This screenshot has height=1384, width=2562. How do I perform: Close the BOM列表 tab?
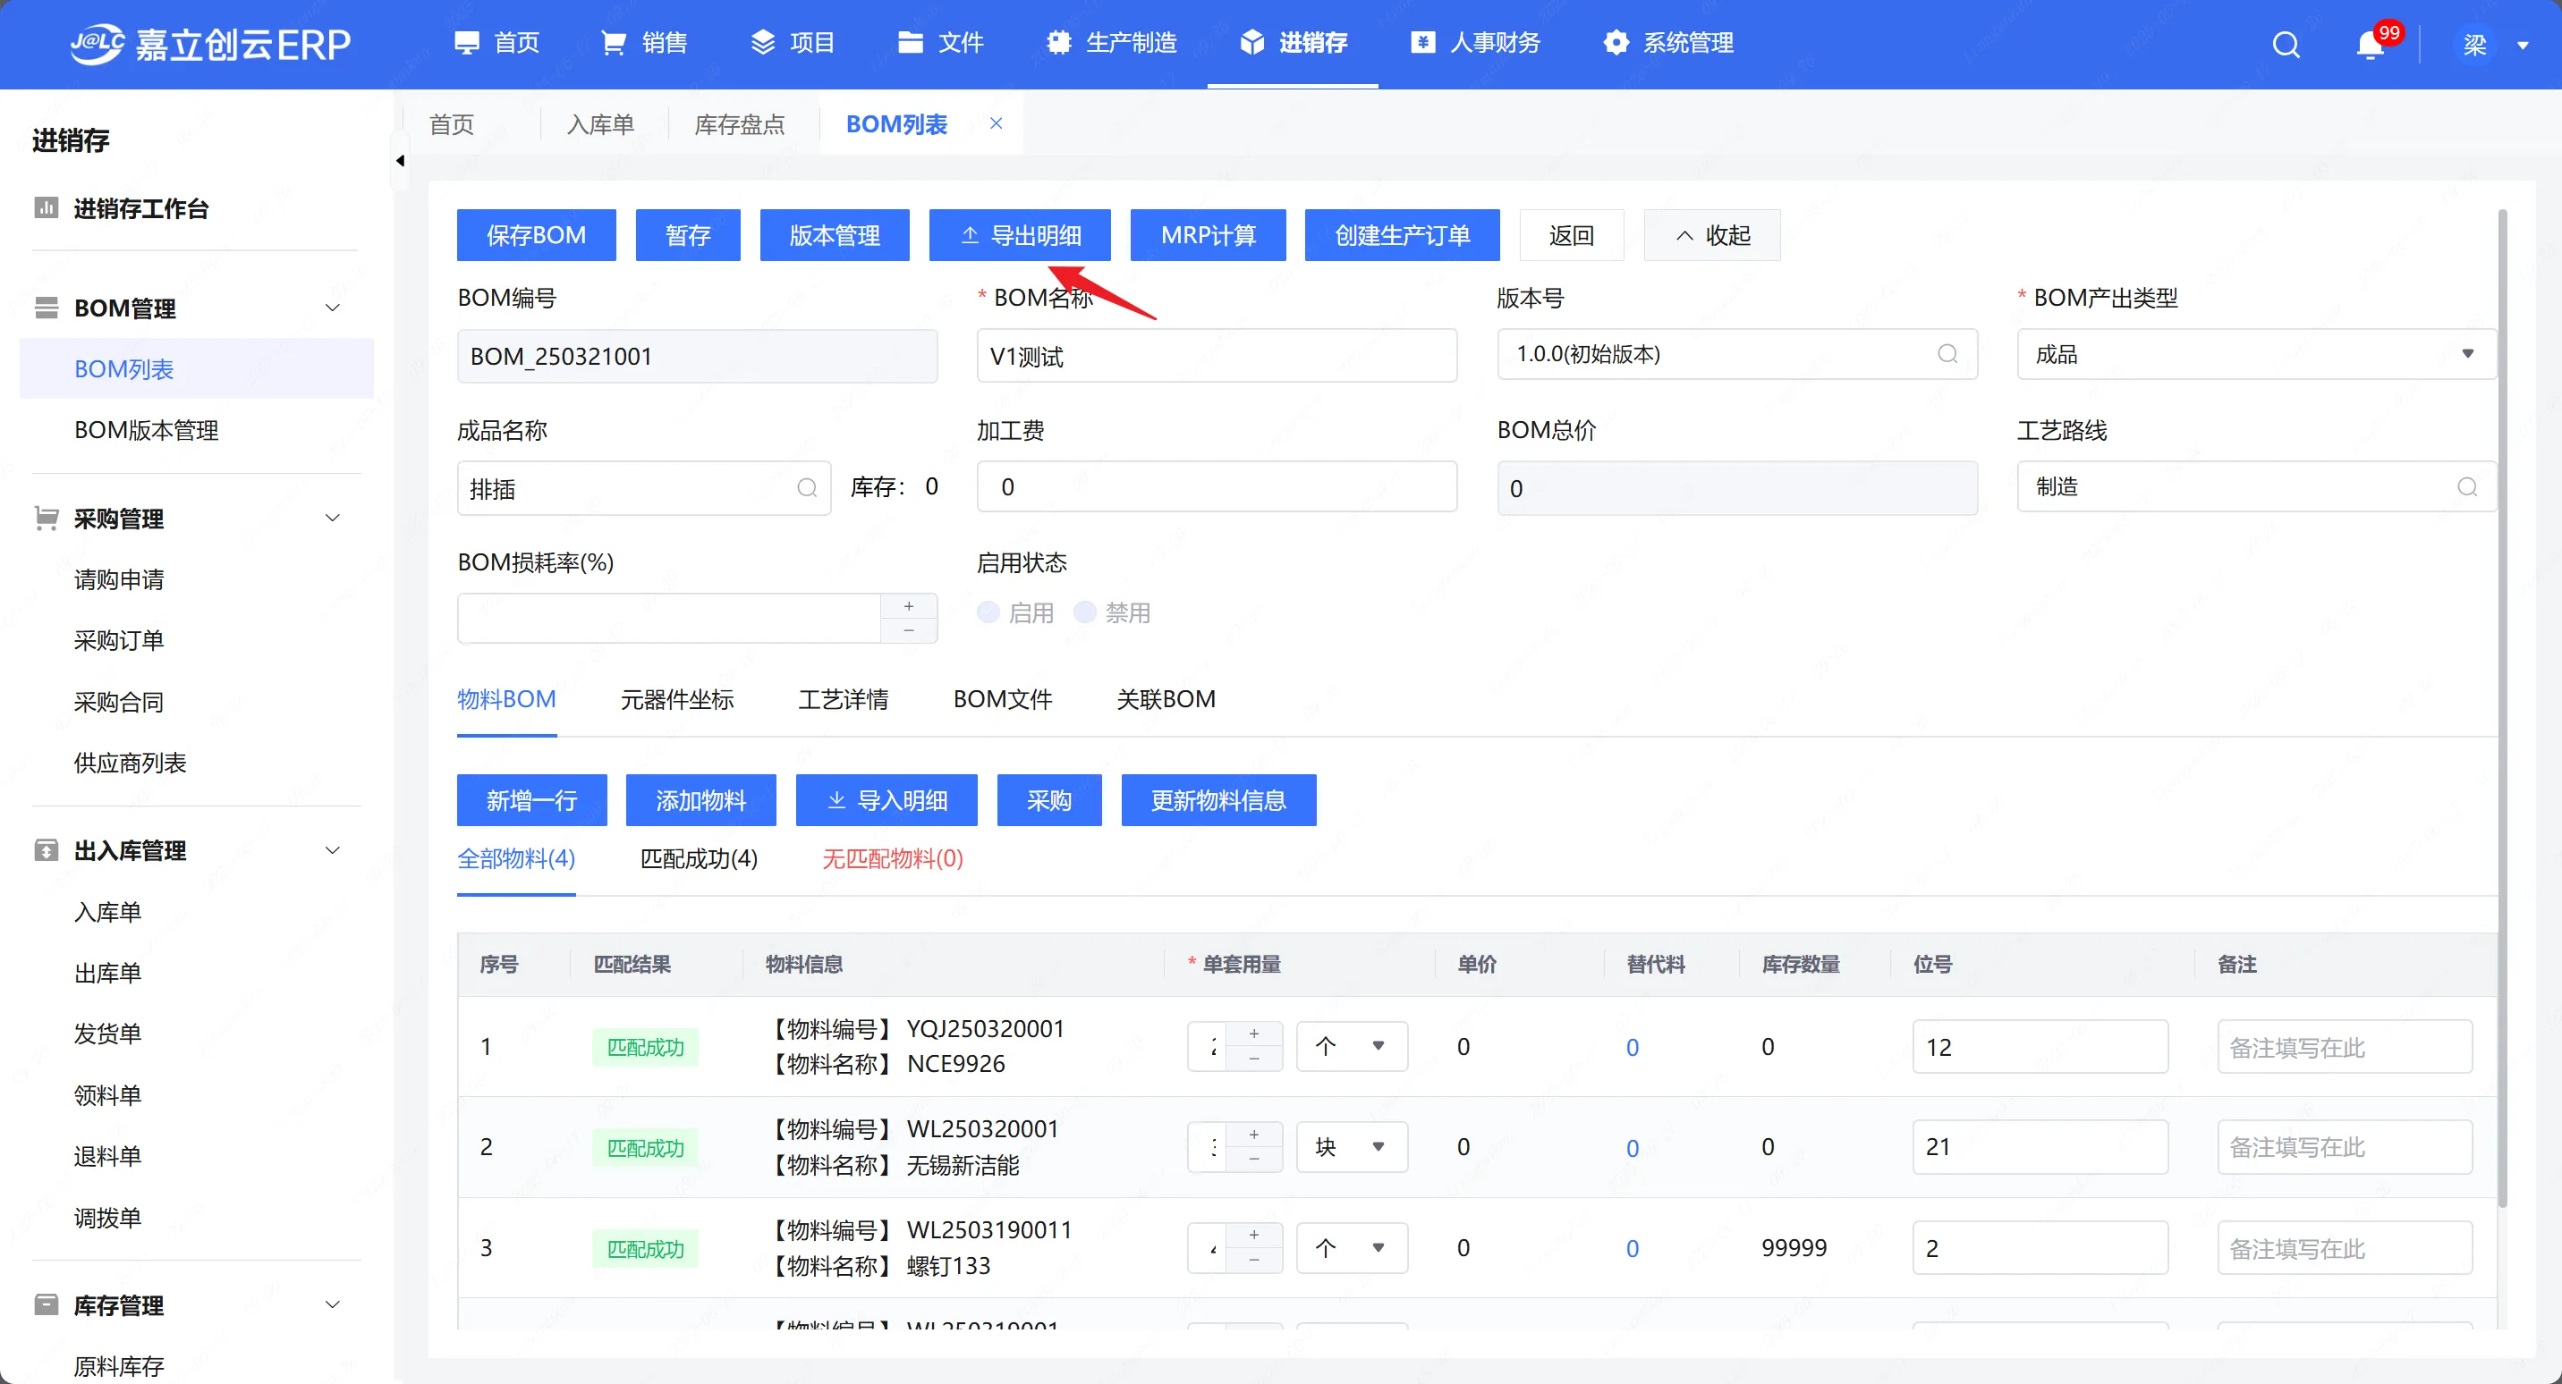pos(996,123)
